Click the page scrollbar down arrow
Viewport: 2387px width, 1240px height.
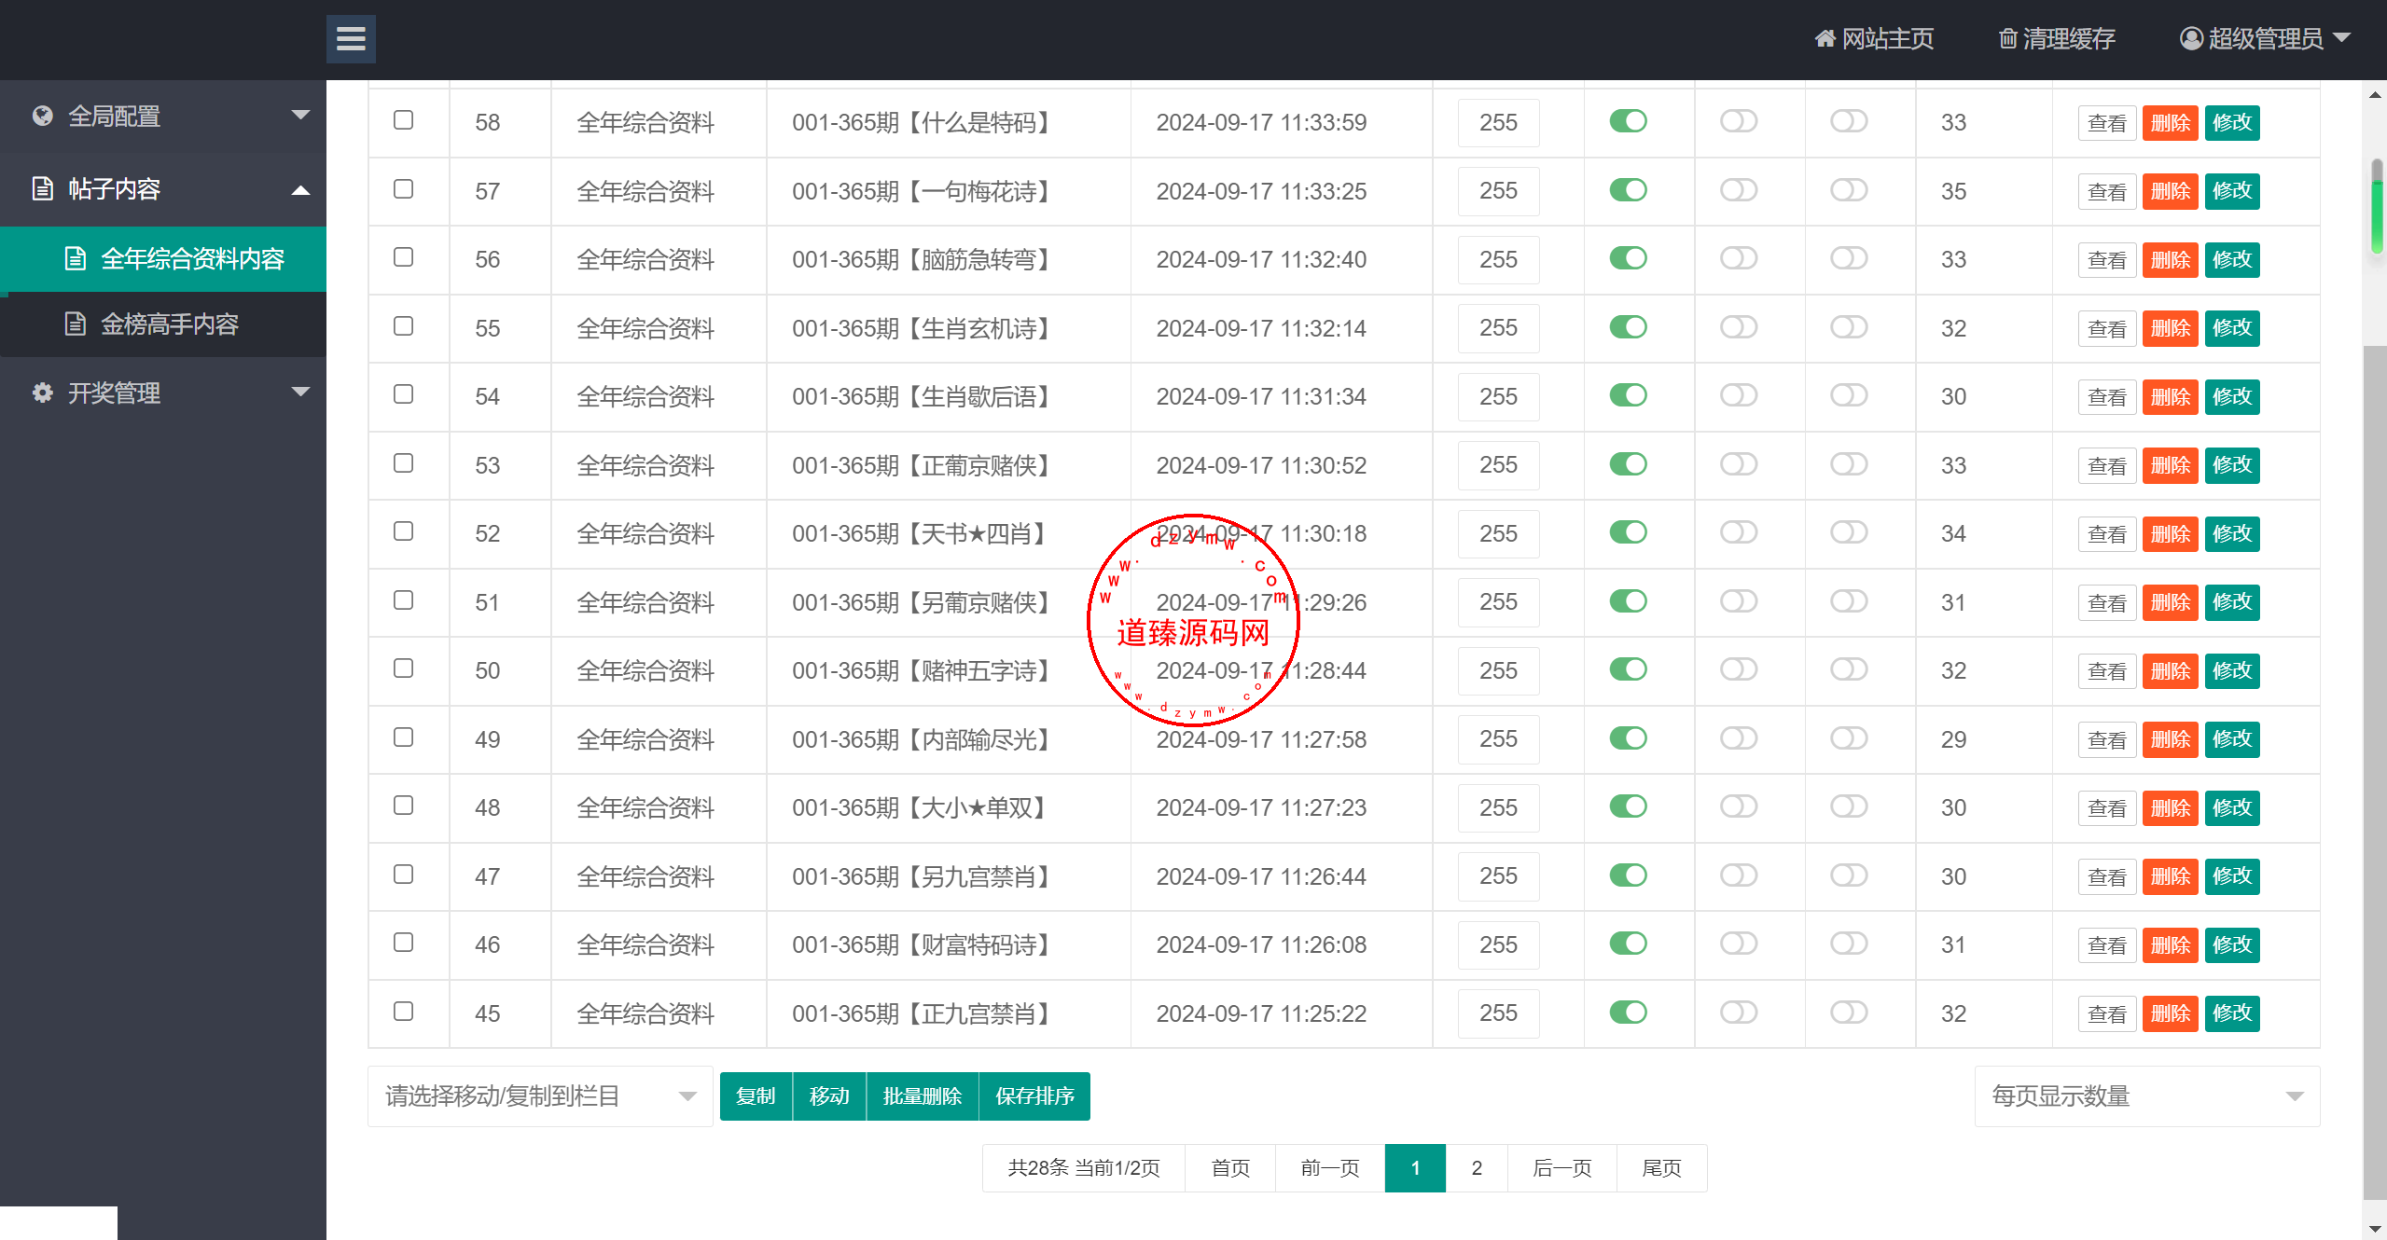tap(2375, 1230)
